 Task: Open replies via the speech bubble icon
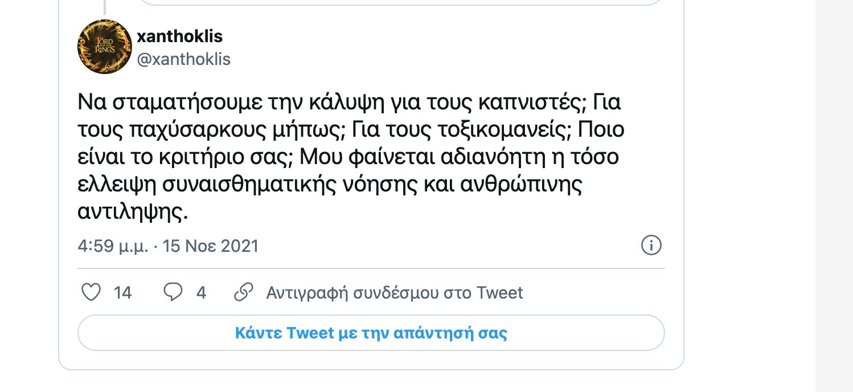[173, 291]
